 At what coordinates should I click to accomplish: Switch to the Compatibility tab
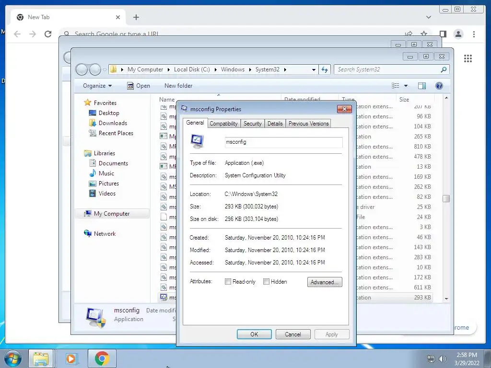point(223,124)
